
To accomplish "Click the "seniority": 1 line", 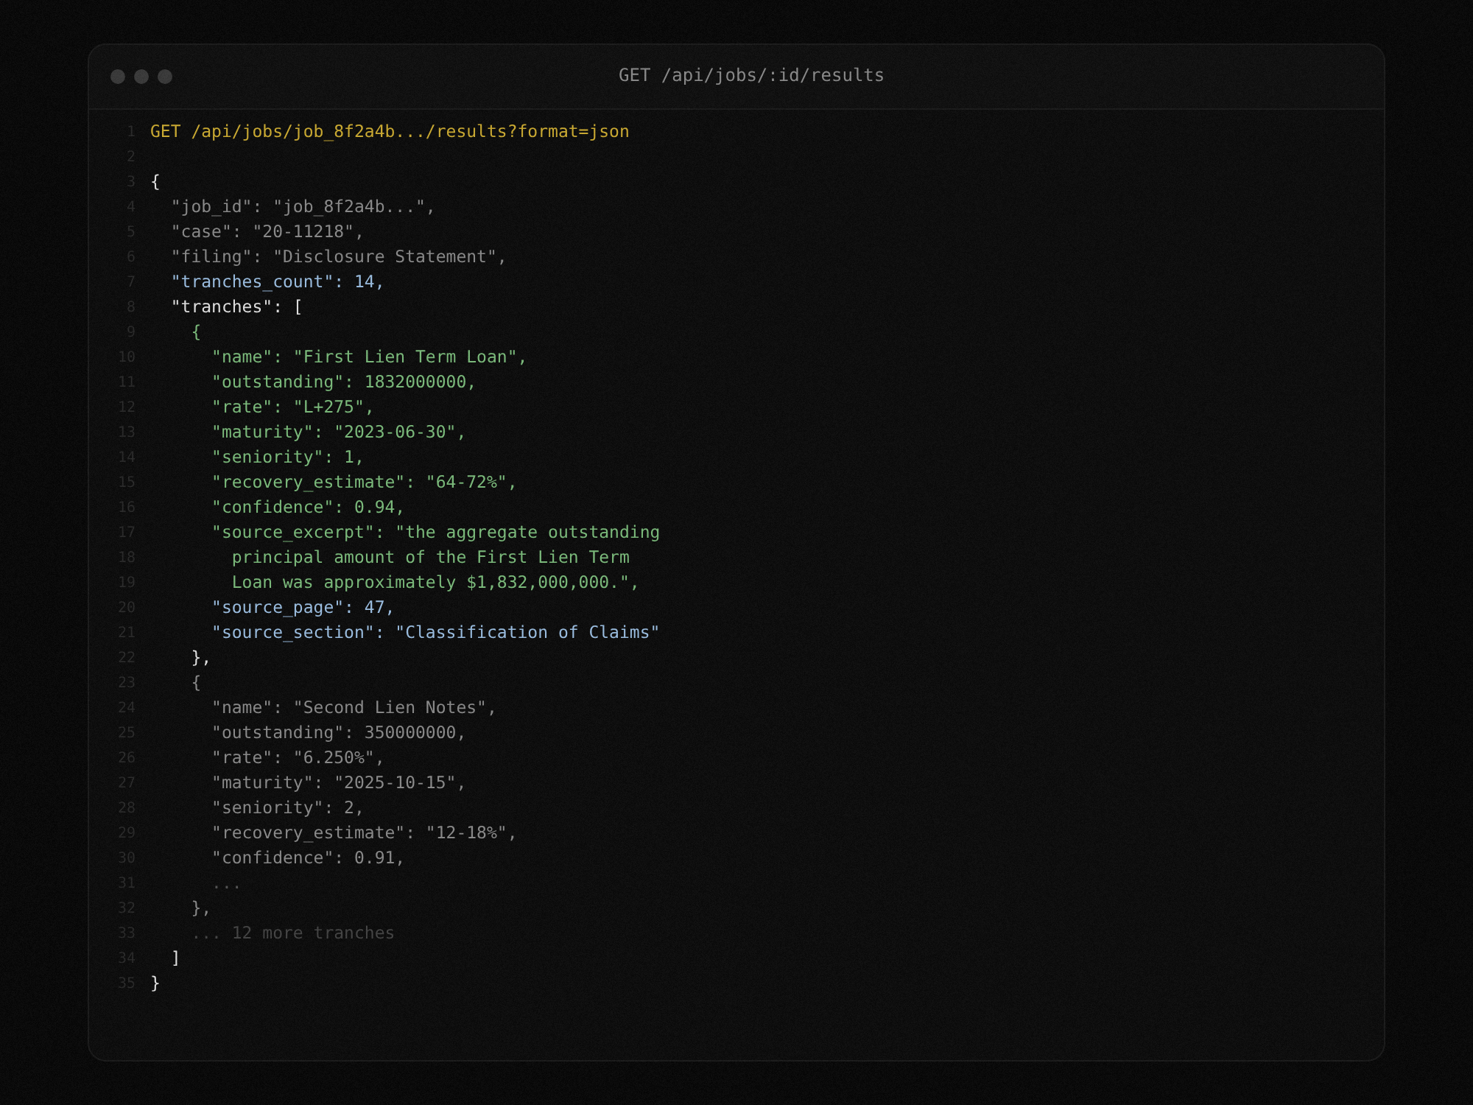I will click(x=288, y=457).
